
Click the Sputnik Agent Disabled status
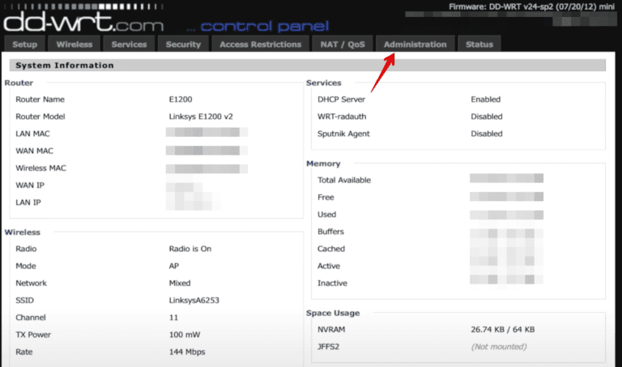tap(486, 134)
